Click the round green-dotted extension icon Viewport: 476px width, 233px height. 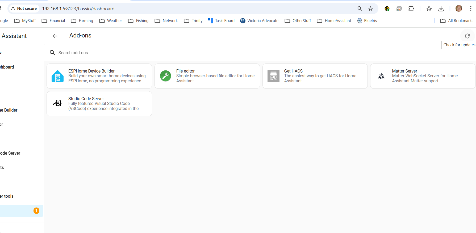point(387,9)
